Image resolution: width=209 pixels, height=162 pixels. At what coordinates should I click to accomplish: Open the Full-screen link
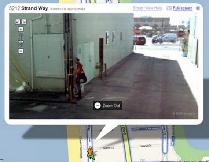tap(183, 8)
